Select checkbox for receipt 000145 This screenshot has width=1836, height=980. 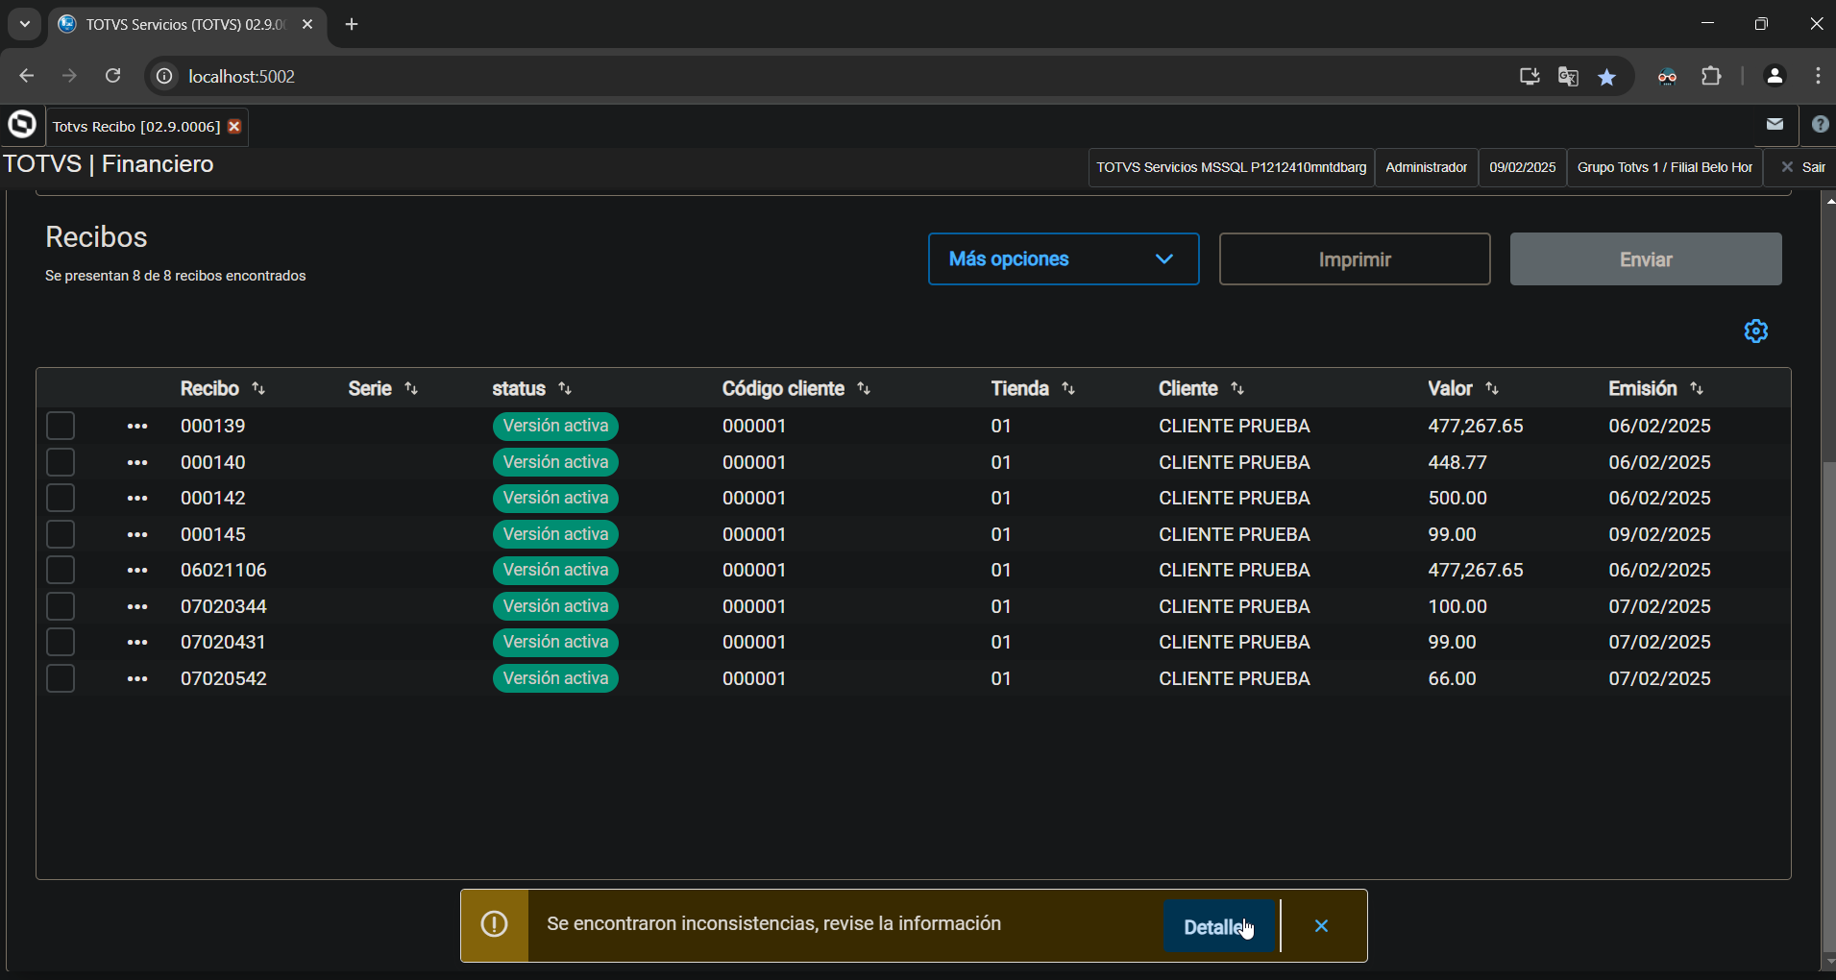click(61, 534)
